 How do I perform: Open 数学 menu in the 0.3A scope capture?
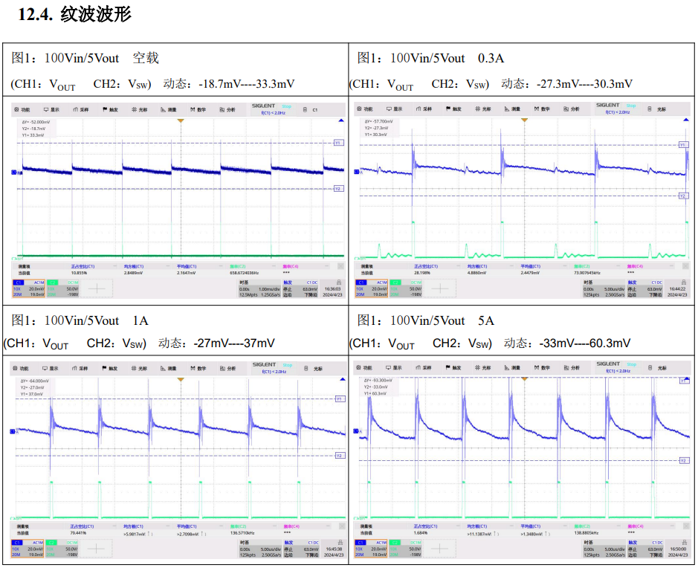coord(542,109)
